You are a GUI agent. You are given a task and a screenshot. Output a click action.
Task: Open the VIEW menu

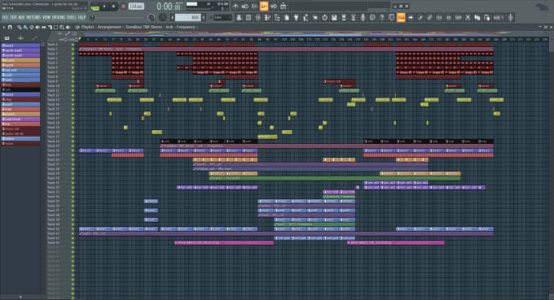(46, 17)
